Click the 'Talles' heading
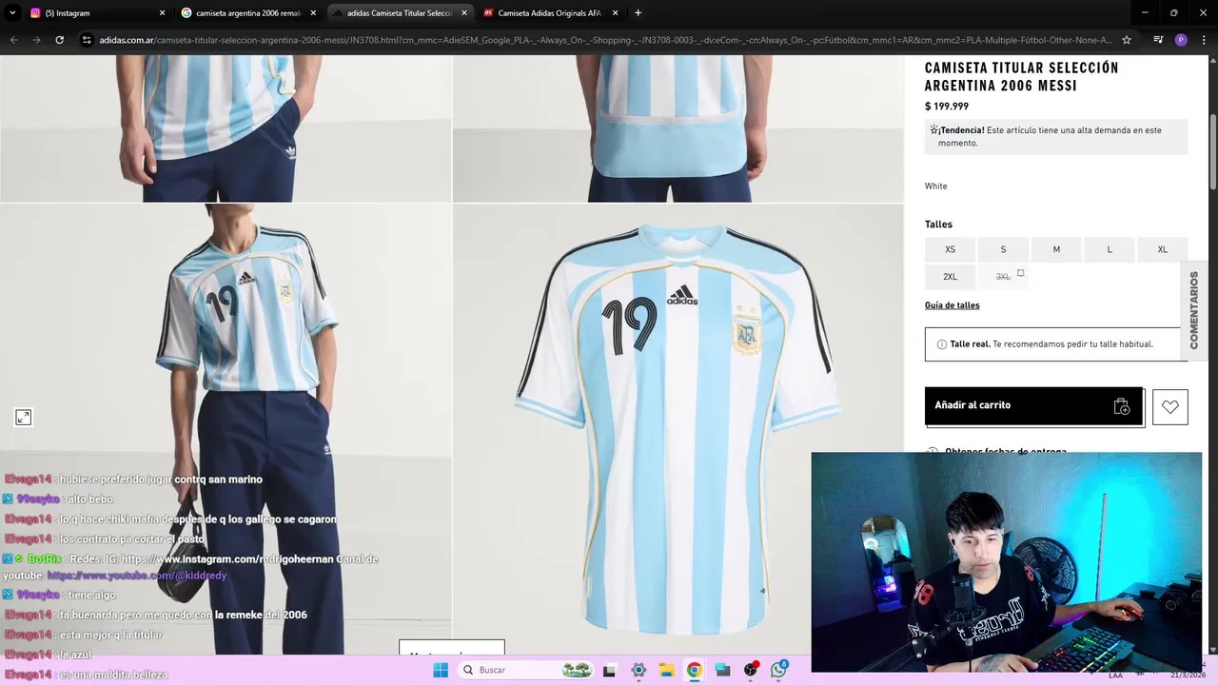The image size is (1218, 685). pos(938,225)
